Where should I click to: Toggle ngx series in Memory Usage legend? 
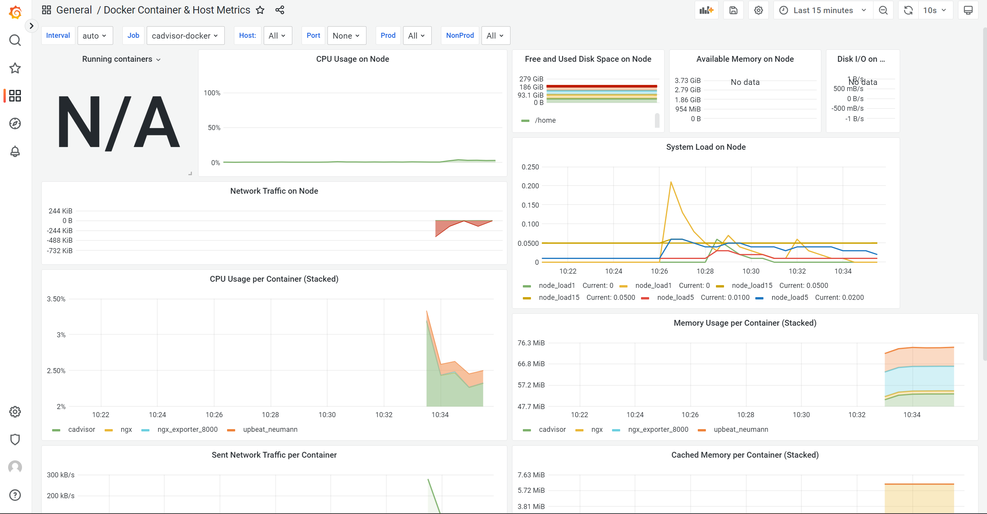click(x=597, y=429)
